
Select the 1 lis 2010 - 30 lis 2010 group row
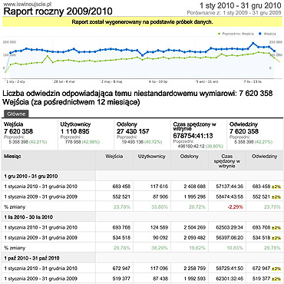(143, 217)
